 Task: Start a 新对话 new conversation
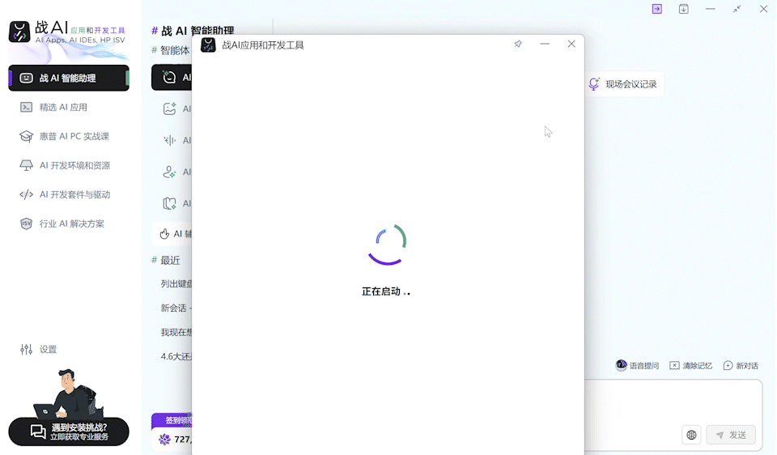pyautogui.click(x=741, y=366)
